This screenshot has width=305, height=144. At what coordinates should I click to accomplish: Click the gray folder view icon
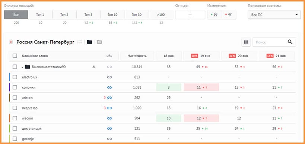99,42
